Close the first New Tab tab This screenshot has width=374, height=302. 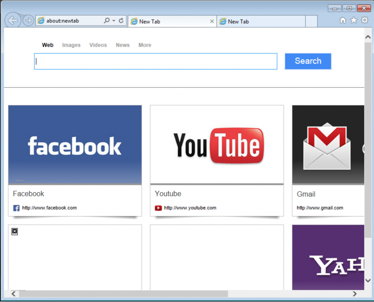coord(212,21)
